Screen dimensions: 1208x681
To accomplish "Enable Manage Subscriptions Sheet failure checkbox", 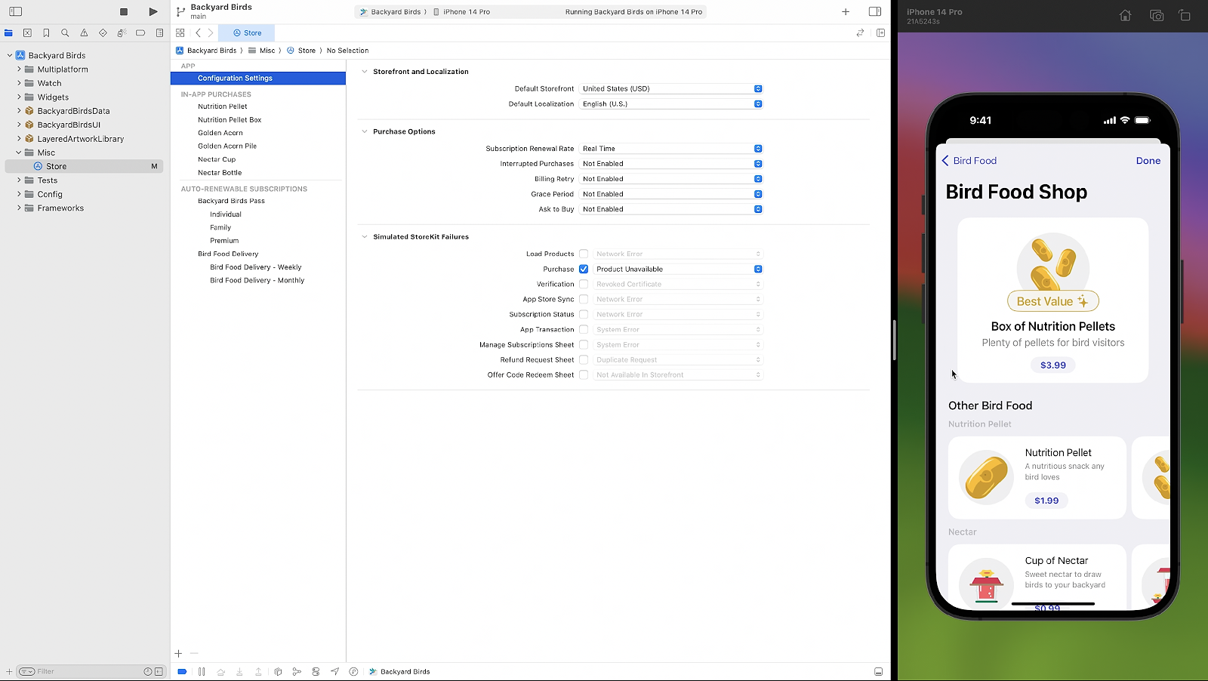I will pos(584,344).
